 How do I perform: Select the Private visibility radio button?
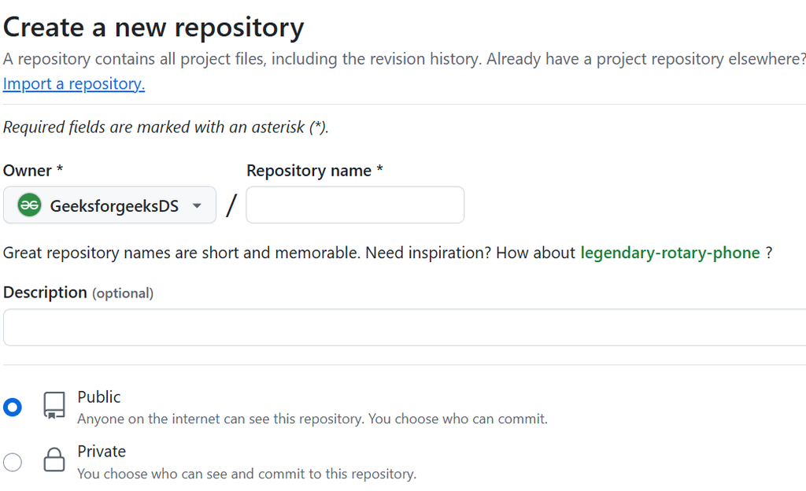13,461
